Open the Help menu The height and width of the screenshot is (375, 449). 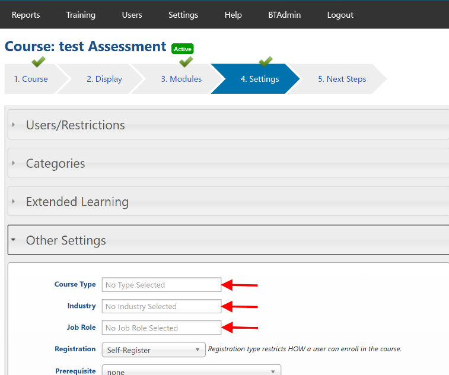(233, 15)
